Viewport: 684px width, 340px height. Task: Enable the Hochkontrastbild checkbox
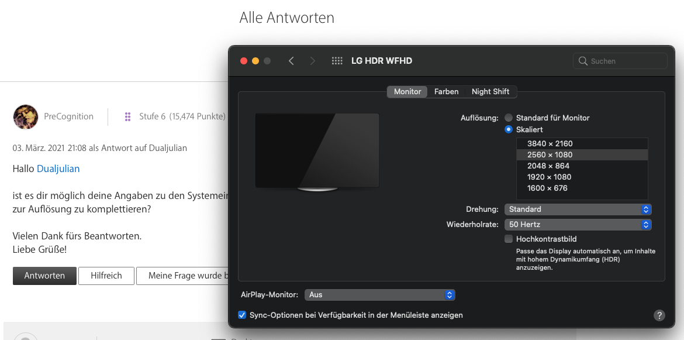pyautogui.click(x=508, y=239)
